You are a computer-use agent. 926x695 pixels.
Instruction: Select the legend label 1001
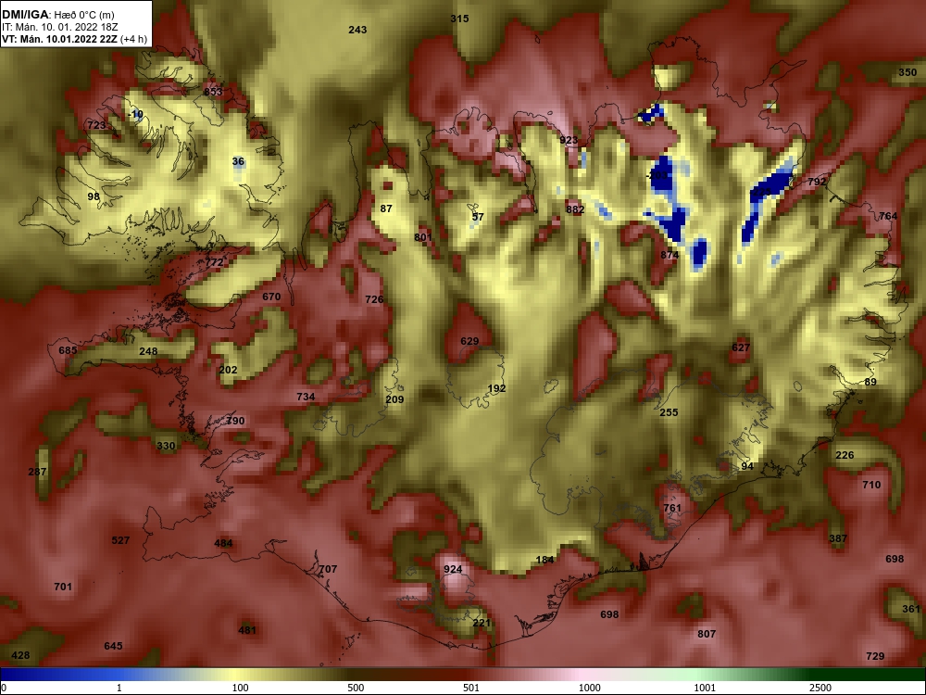pos(705,688)
